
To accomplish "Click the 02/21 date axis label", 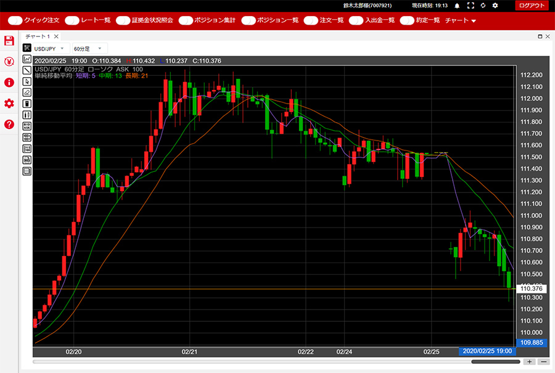I will (189, 352).
